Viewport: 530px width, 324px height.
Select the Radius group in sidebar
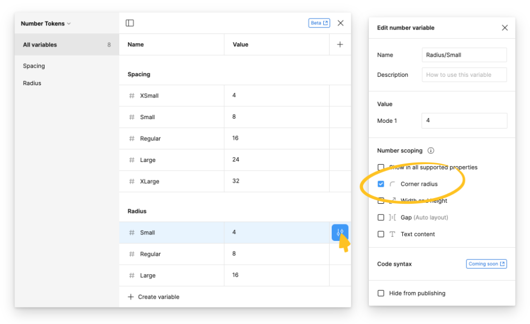[x=32, y=83]
